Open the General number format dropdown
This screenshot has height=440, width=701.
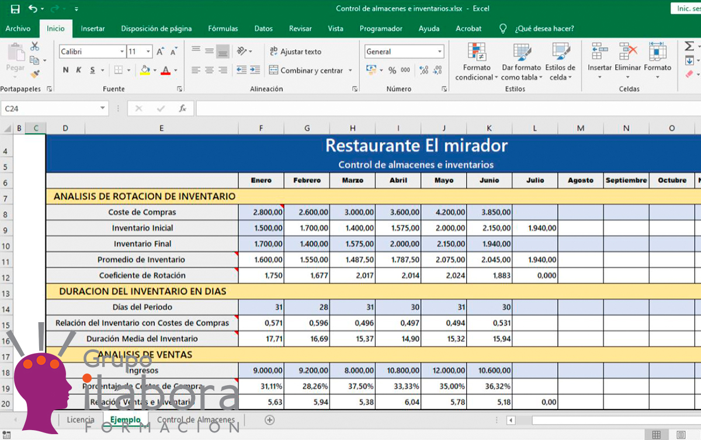440,51
